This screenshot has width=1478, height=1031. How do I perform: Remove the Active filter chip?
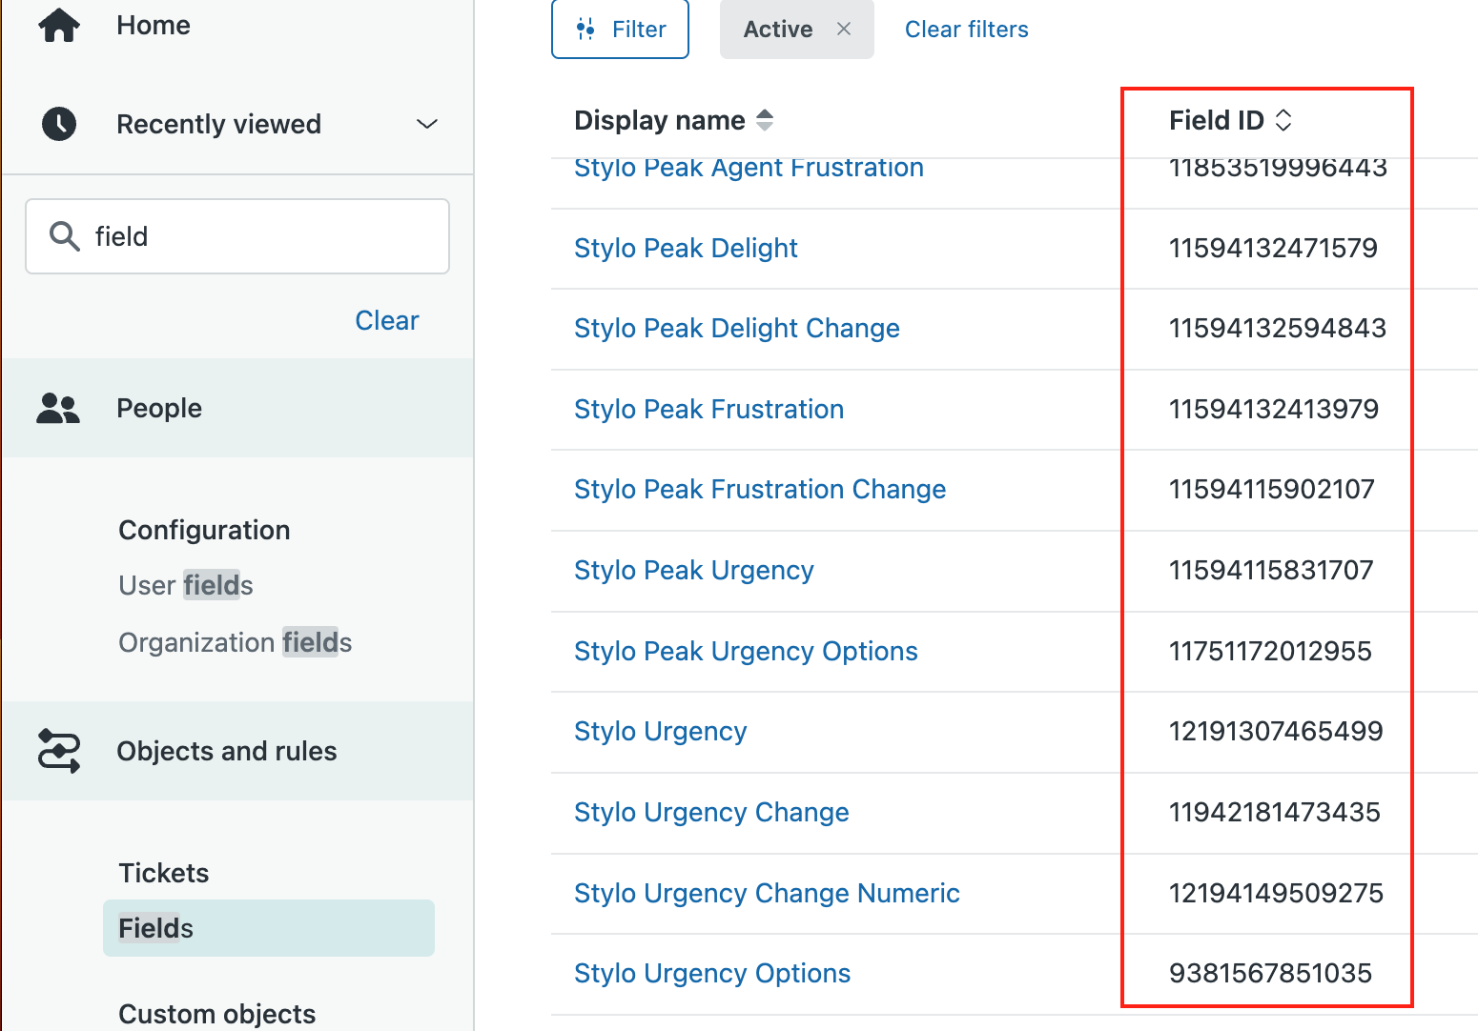844,29
